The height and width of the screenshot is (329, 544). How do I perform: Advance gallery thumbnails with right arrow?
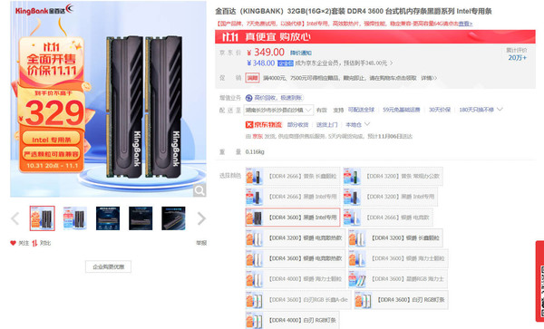(201, 218)
